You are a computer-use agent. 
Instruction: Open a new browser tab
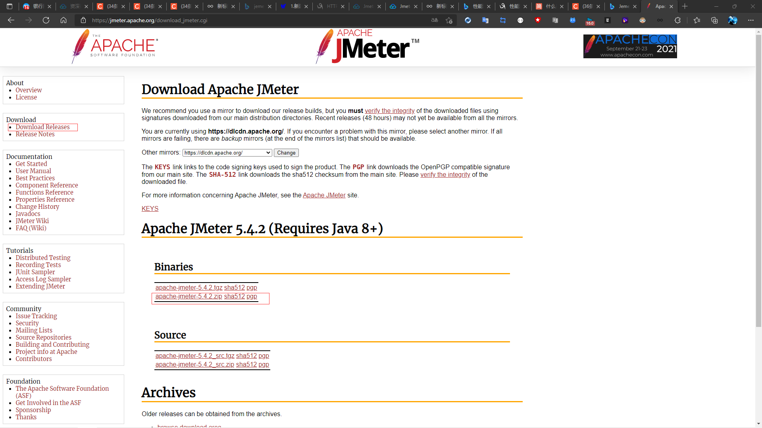click(x=685, y=6)
